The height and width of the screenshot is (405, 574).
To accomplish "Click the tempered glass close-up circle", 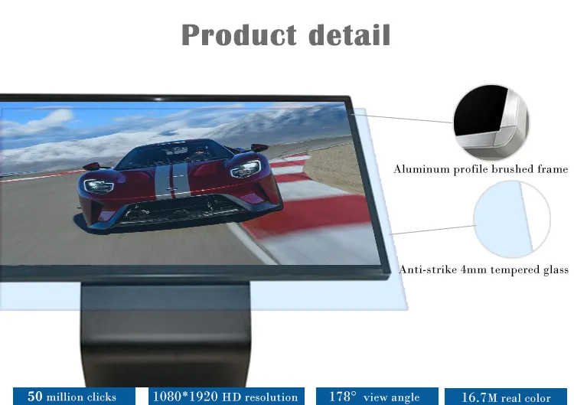I will (x=512, y=219).
